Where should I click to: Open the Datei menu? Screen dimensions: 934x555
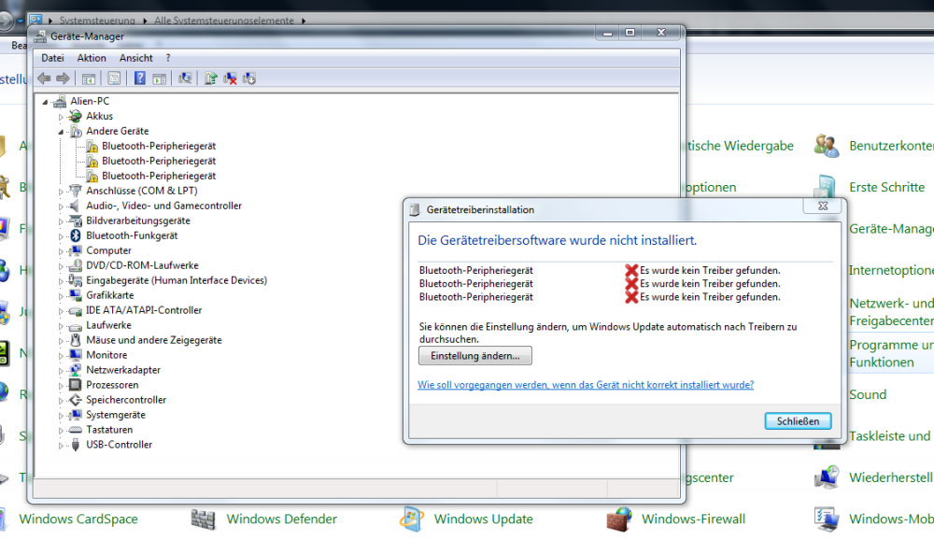[52, 58]
